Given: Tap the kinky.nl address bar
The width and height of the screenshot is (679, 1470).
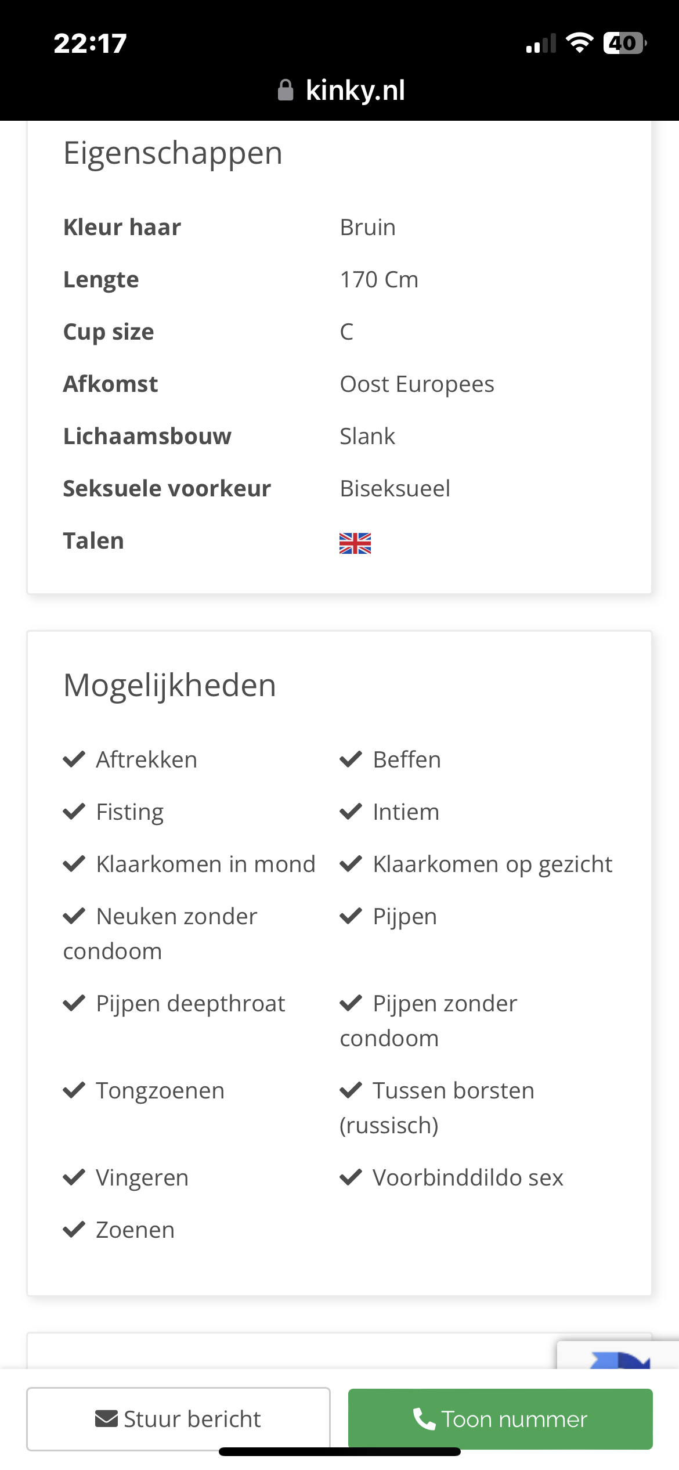Looking at the screenshot, I should (341, 90).
